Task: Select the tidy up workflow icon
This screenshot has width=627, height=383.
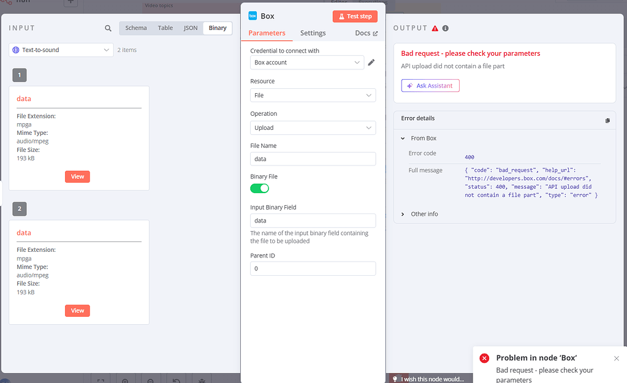Action: [201, 381]
